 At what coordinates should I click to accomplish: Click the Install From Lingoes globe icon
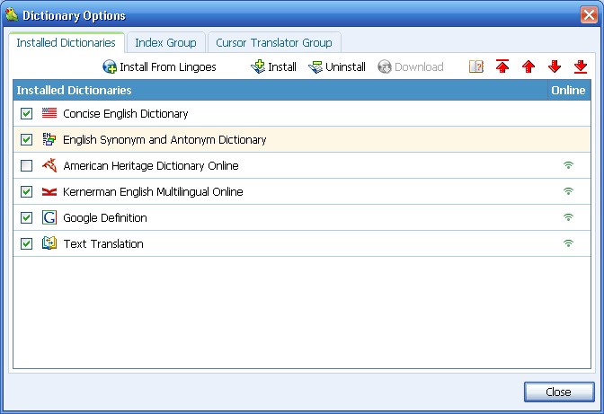click(110, 67)
